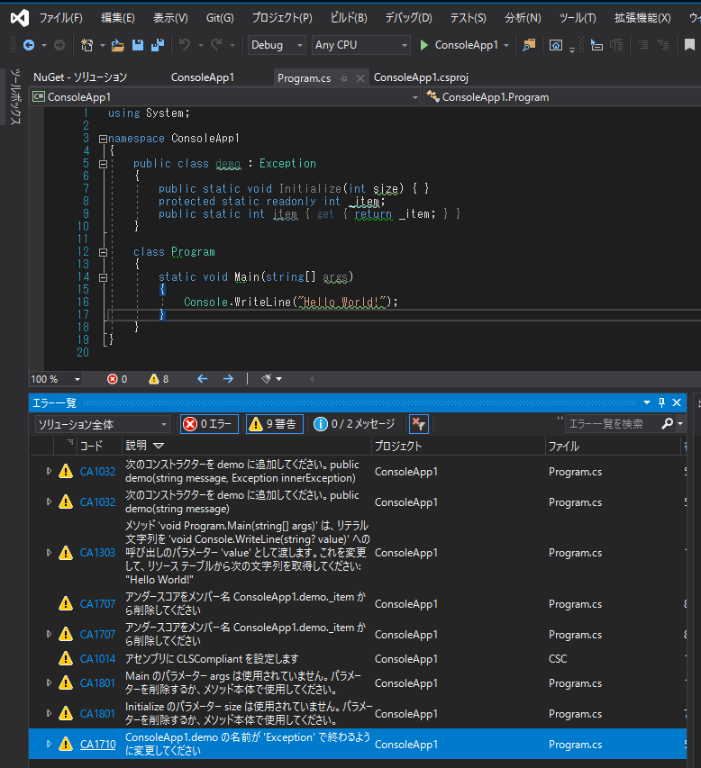
Task: Toggle the 0/2 messages filter button
Action: 354,424
